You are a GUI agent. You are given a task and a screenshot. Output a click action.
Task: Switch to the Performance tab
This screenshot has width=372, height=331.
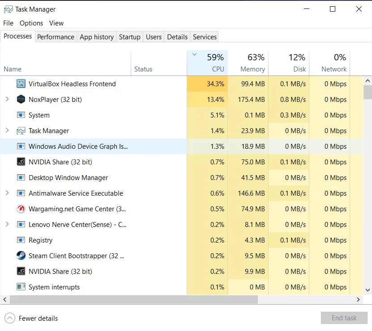(56, 37)
